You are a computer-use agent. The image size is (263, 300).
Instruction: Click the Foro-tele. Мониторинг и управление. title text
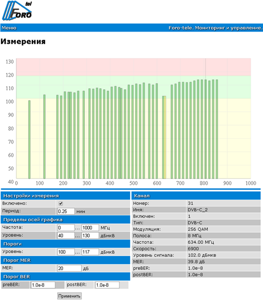pyautogui.click(x=215, y=28)
